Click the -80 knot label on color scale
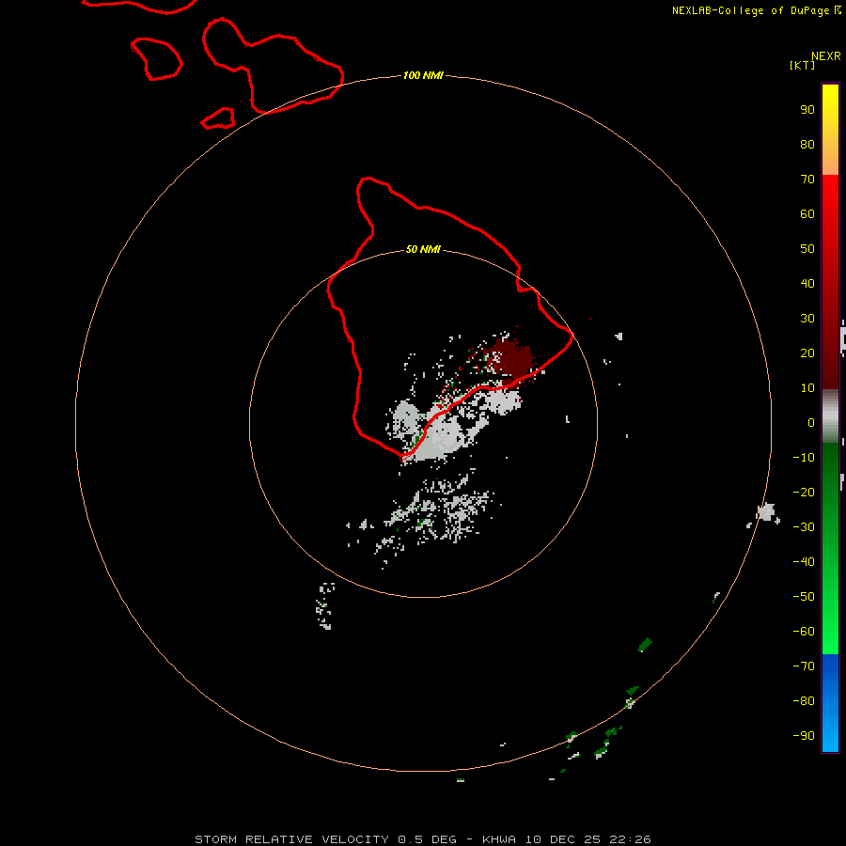846x846 pixels. click(804, 701)
